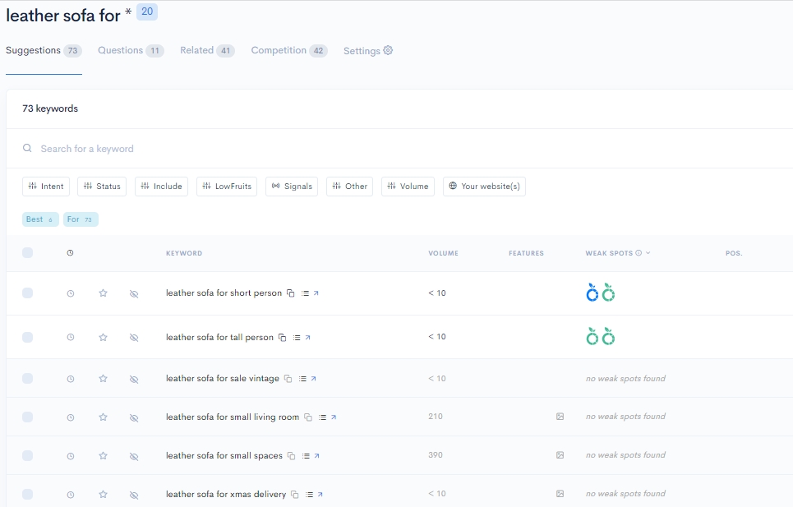Open list icon for 'leather sofa for short person'
This screenshot has width=793, height=507.
point(305,293)
